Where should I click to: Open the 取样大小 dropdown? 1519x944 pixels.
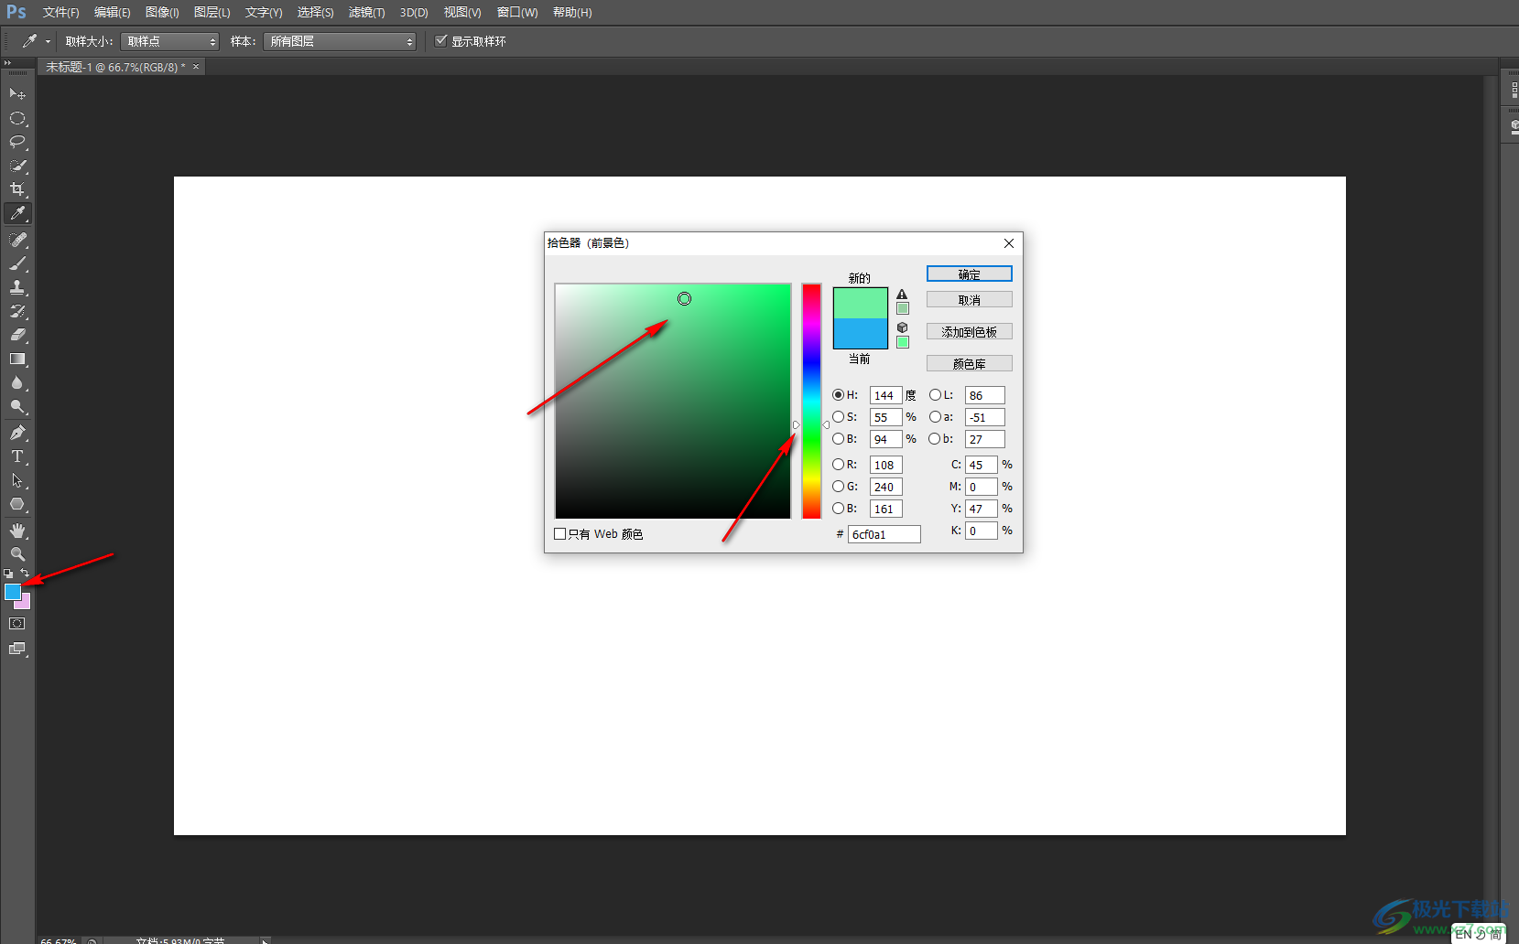coord(170,41)
